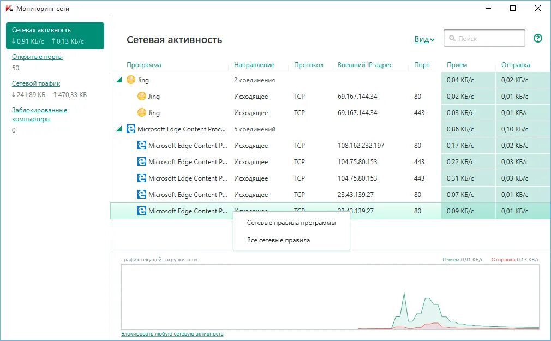Viewport: 551px width, 341px height.
Task: Open Заблокированные компьютеры section
Action: (39, 115)
